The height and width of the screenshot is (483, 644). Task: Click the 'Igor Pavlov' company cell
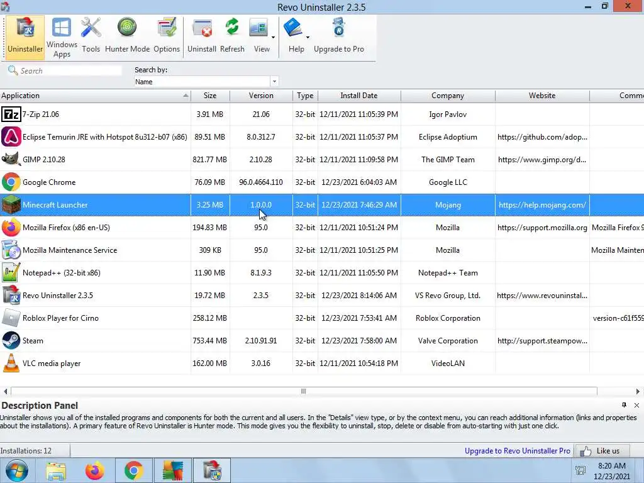click(448, 114)
